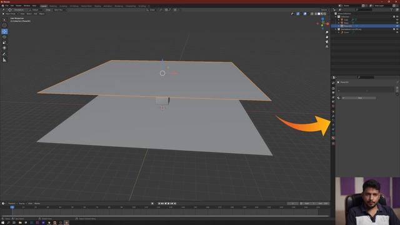Select the Select Box tool in toolbar
This screenshot has height=225, width=400.
(4, 19)
